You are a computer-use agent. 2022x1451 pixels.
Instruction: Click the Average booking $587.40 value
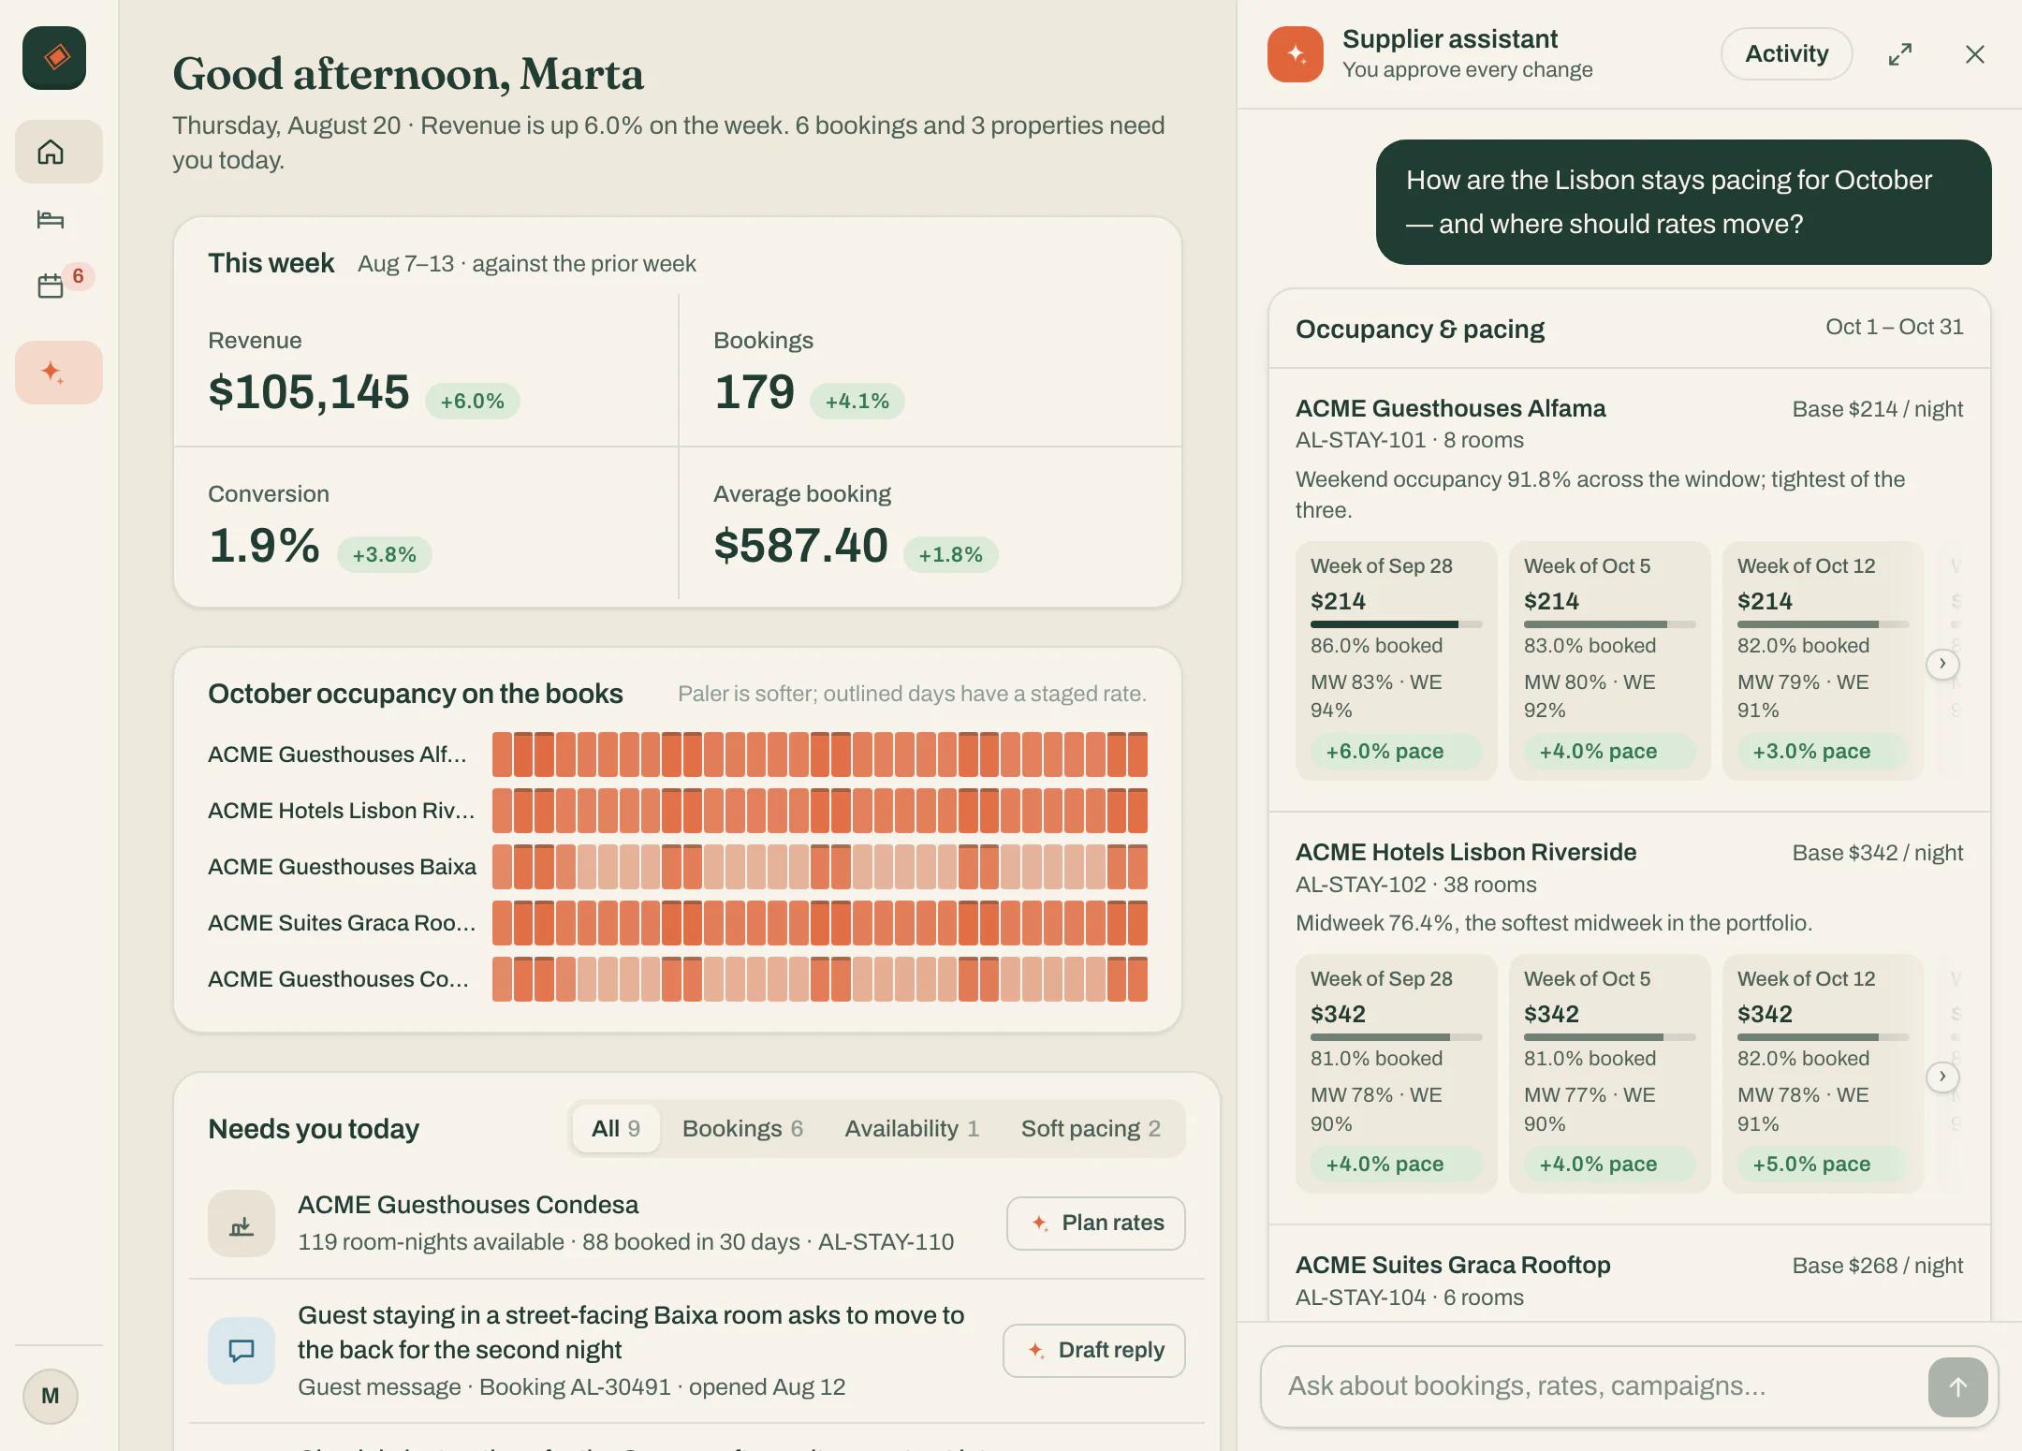pyautogui.click(x=800, y=546)
